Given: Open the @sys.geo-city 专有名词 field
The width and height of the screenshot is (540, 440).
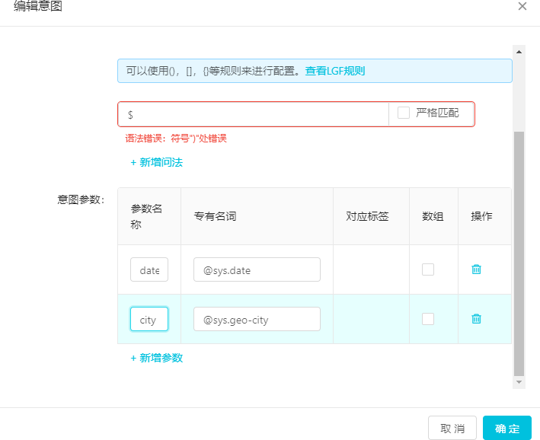Looking at the screenshot, I should click(257, 319).
